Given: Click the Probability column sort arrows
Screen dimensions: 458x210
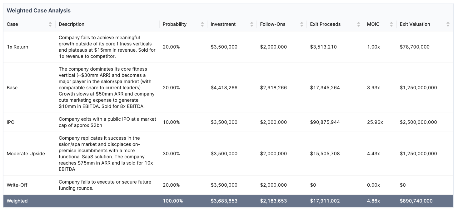Looking at the screenshot, I should click(x=202, y=24).
